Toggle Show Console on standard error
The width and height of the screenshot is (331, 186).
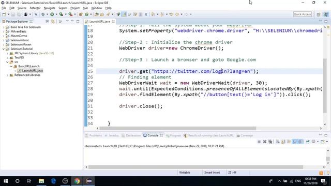pos(300,142)
